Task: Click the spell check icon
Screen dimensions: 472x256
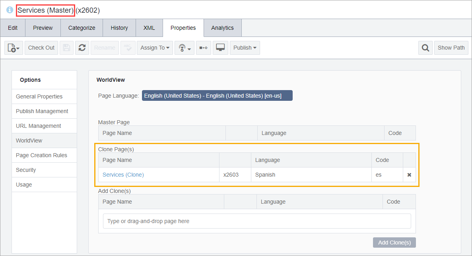Action: click(x=128, y=48)
